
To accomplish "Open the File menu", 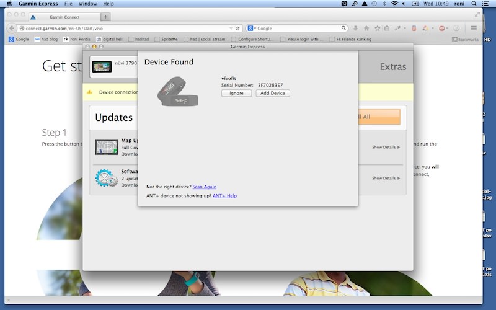I will click(x=68, y=4).
